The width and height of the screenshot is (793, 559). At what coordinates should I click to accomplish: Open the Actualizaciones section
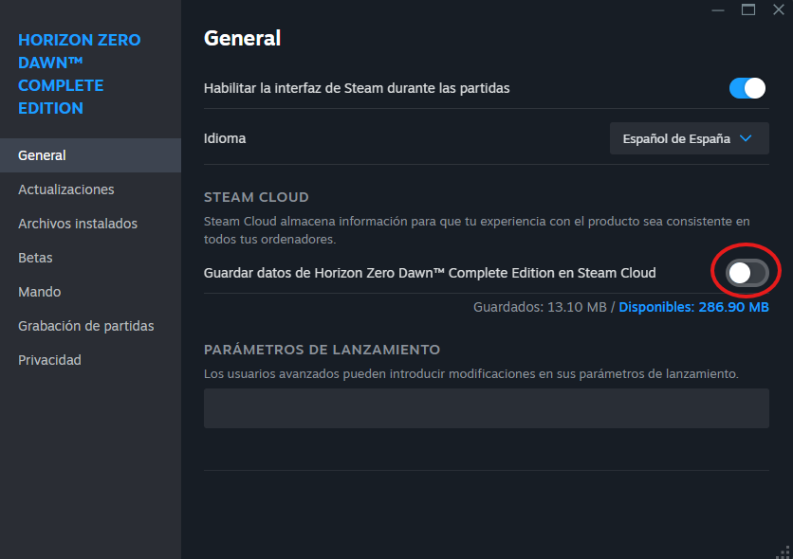[66, 189]
